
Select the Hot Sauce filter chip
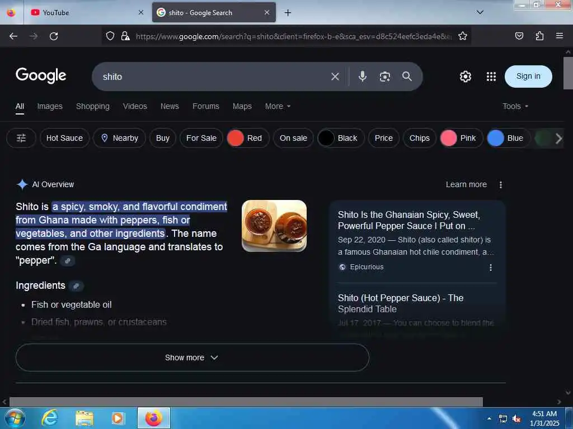(64, 138)
